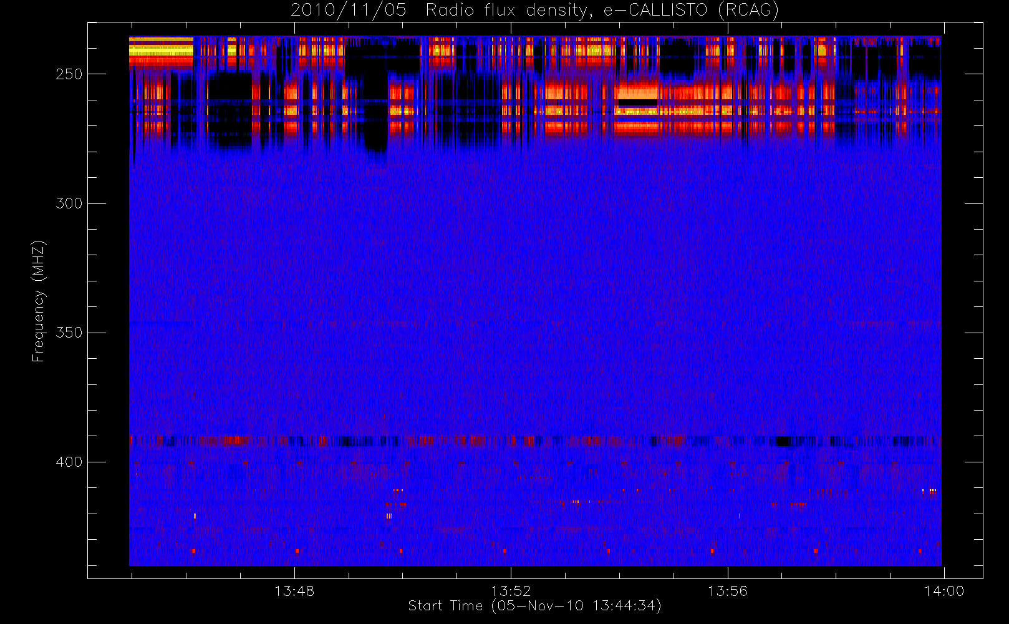Click the 13:48 time tick label
The width and height of the screenshot is (1009, 624).
294,591
